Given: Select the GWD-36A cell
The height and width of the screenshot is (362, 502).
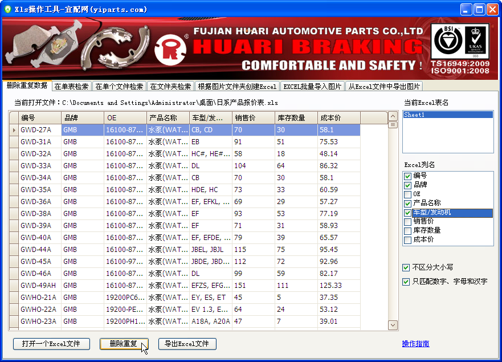Looking at the screenshot, I should 40,202.
